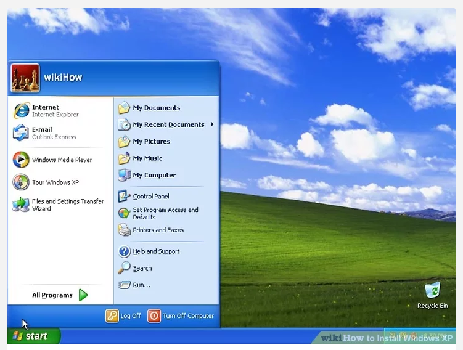Open the Run... dialog
The image size is (463, 350).
point(141,285)
